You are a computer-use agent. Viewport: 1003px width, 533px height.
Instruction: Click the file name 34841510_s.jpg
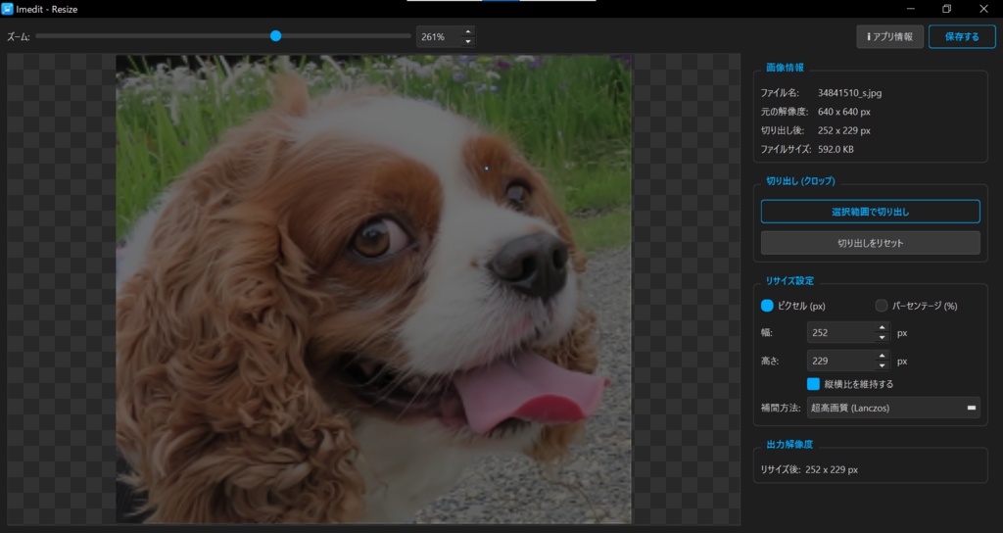point(849,93)
